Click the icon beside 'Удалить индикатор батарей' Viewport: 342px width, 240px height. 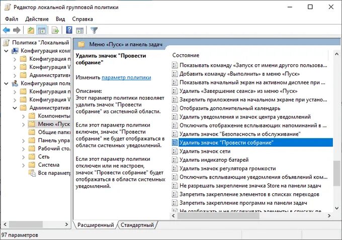click(175, 160)
